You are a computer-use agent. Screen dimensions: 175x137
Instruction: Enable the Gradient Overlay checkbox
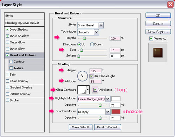click(x=7, y=87)
